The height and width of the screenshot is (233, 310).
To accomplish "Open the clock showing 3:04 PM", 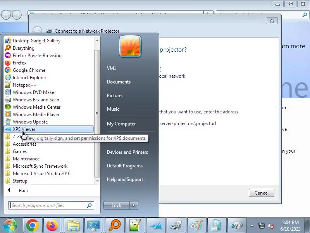I will (x=290, y=226).
